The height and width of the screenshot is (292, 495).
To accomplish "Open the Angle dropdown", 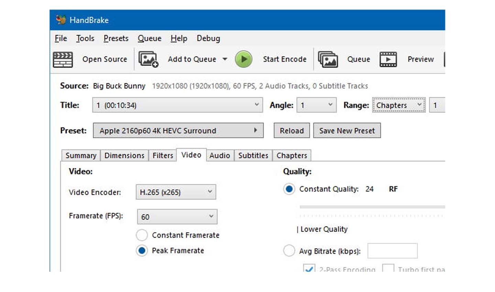I will click(317, 105).
